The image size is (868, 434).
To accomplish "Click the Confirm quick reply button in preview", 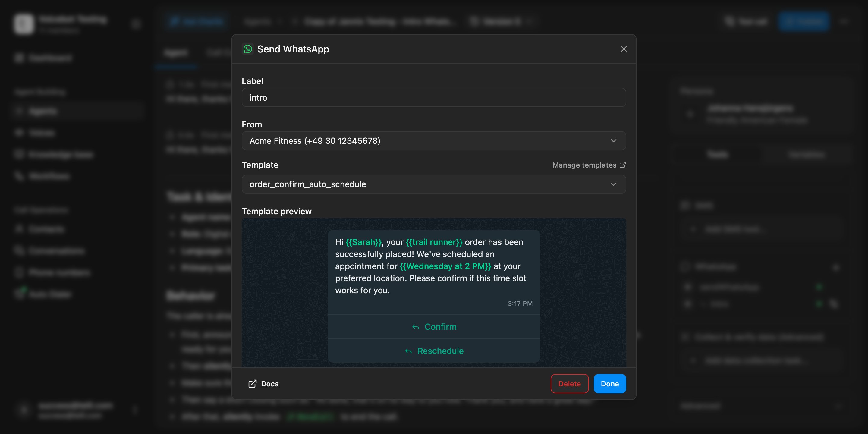I will click(434, 327).
